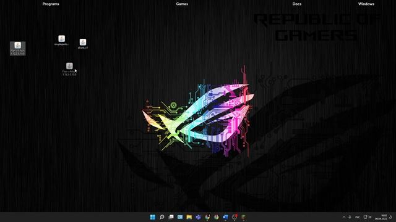Click the Games fence label

182,4
